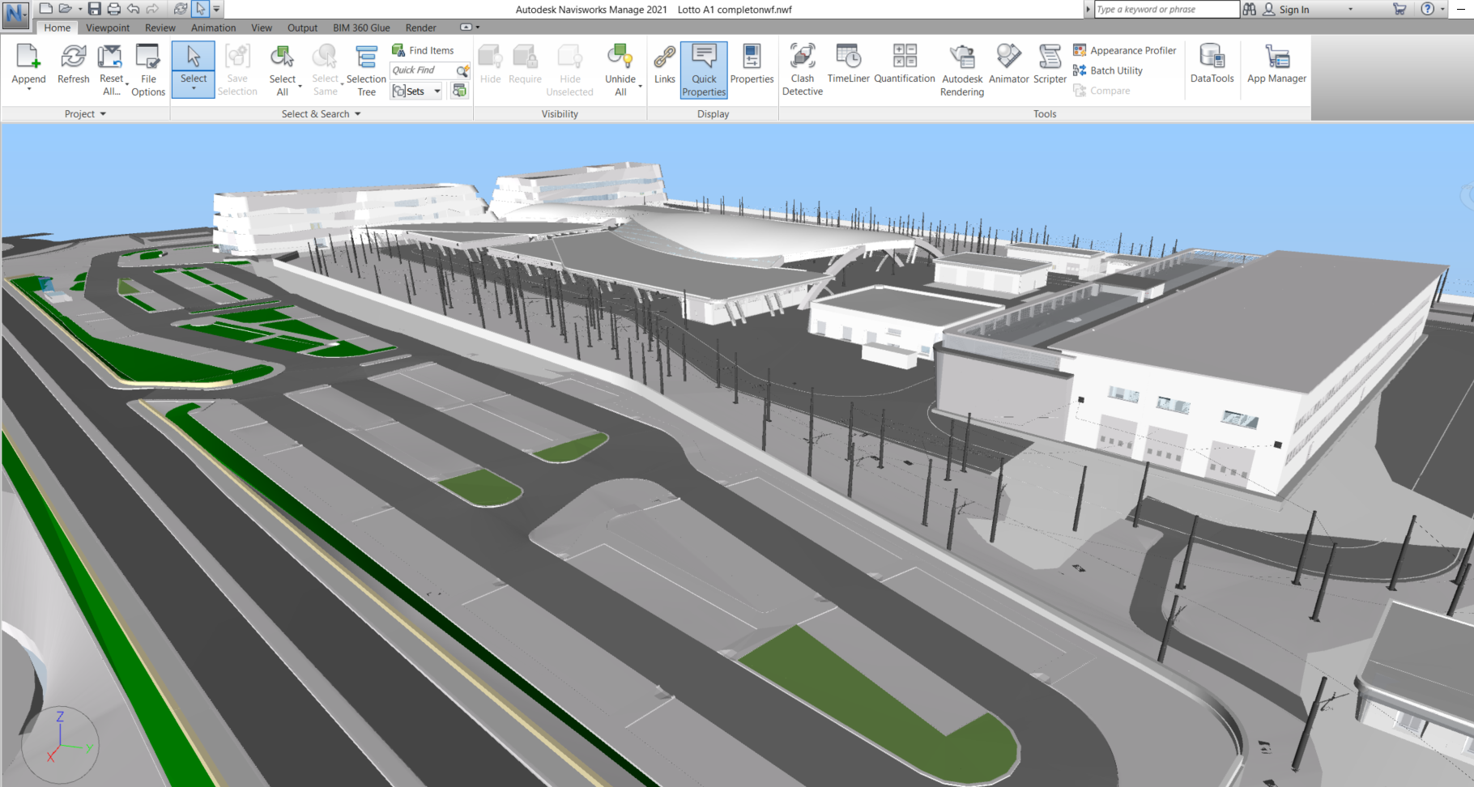Expand the Project panel options
Image resolution: width=1474 pixels, height=787 pixels.
click(103, 114)
